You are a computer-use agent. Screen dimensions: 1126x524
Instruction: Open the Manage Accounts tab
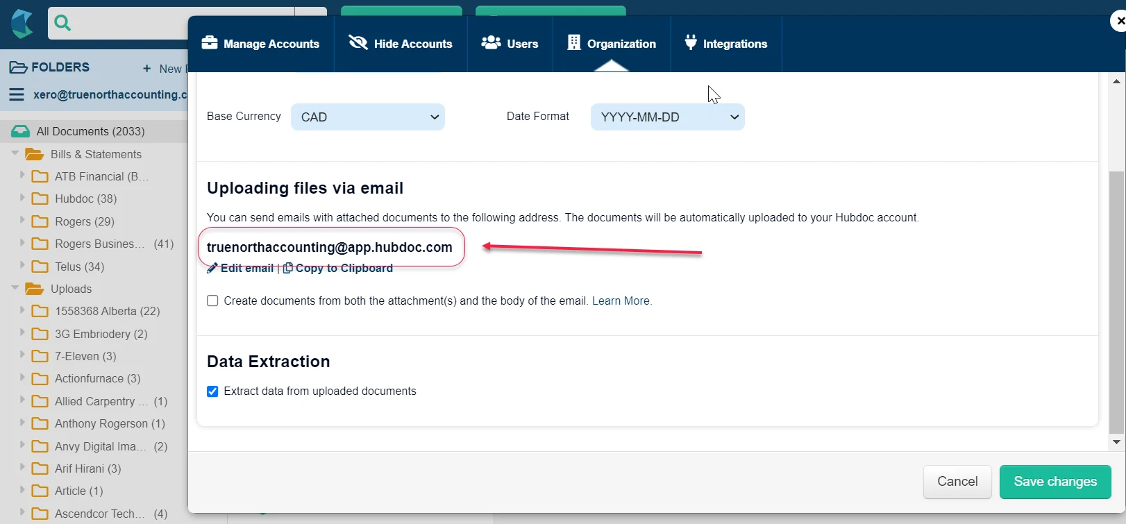click(x=261, y=44)
